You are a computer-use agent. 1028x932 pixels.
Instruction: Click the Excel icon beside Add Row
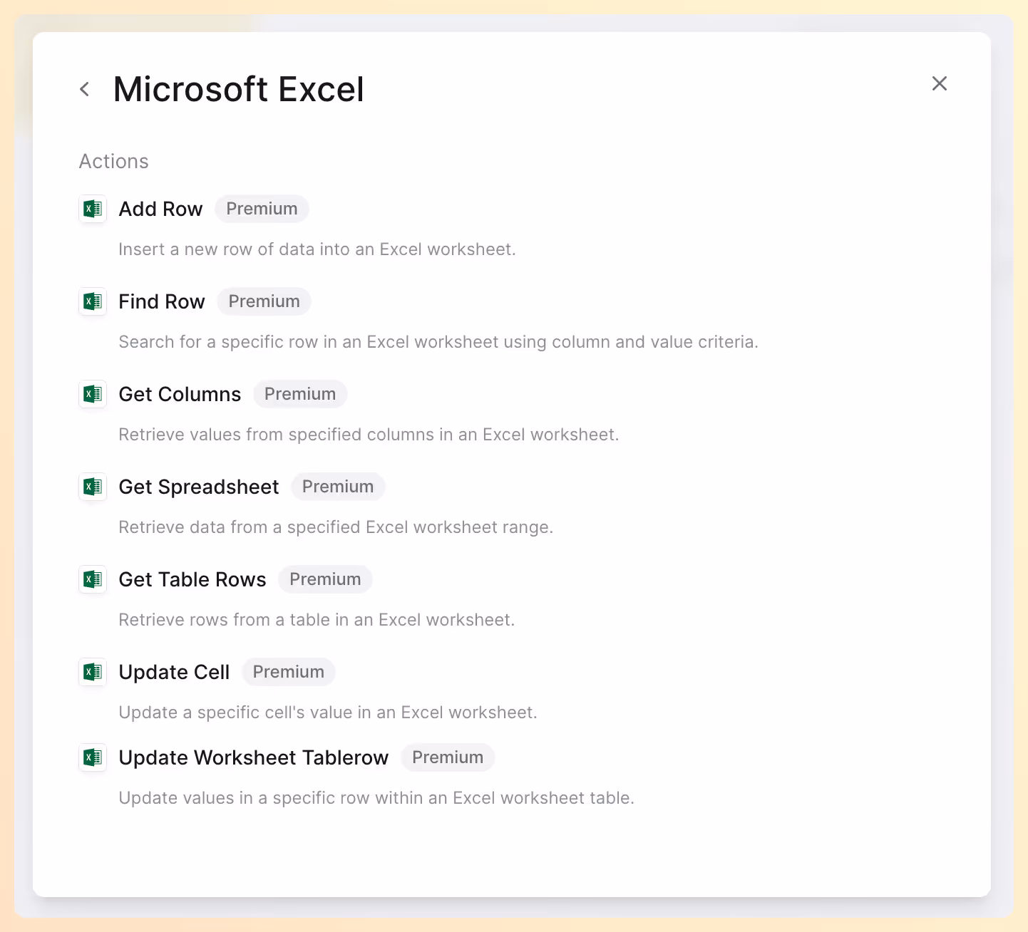[93, 209]
